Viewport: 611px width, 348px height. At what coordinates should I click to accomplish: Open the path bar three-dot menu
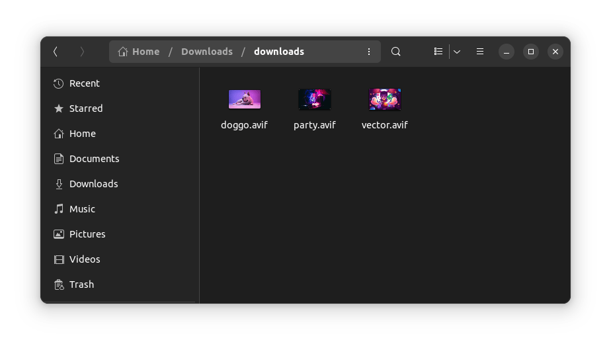(x=369, y=52)
